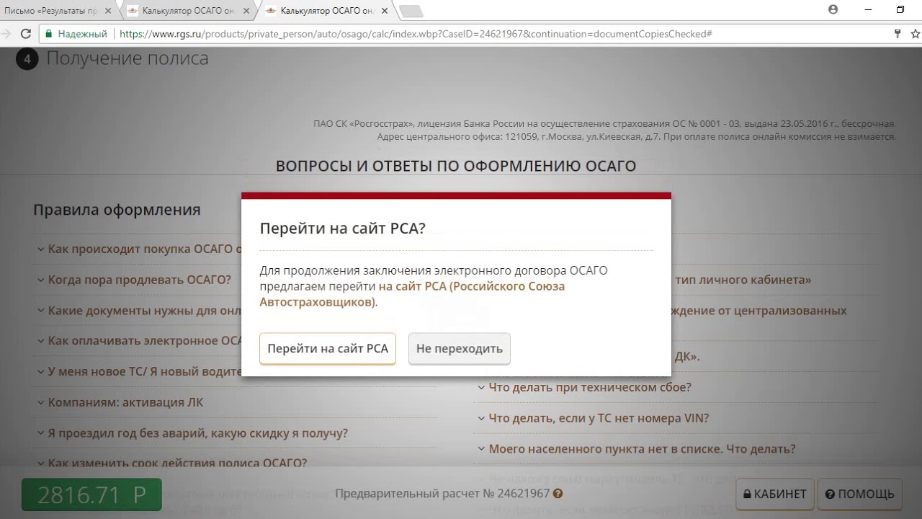Click step 4 circle Получение полиса
This screenshot has width=922, height=519.
point(27,59)
